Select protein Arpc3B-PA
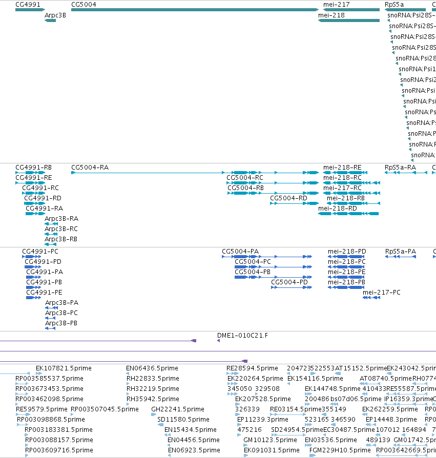 click(x=61, y=303)
